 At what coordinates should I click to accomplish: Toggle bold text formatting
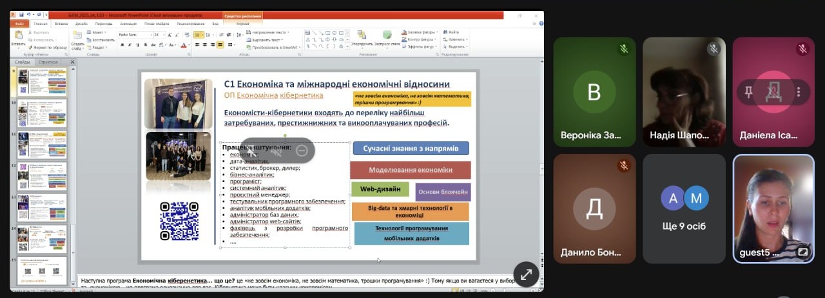tap(121, 45)
